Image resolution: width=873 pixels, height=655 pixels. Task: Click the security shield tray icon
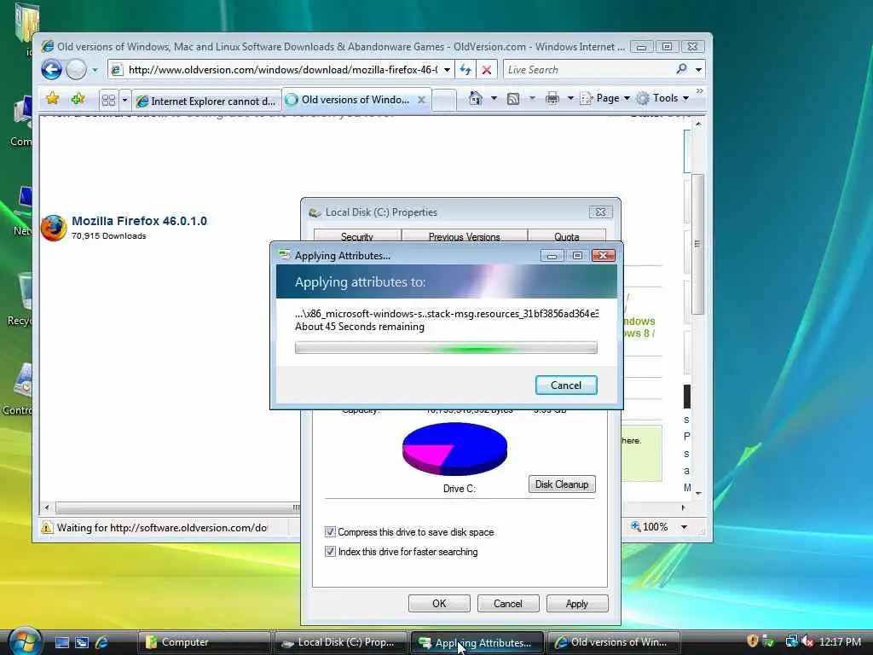point(753,641)
